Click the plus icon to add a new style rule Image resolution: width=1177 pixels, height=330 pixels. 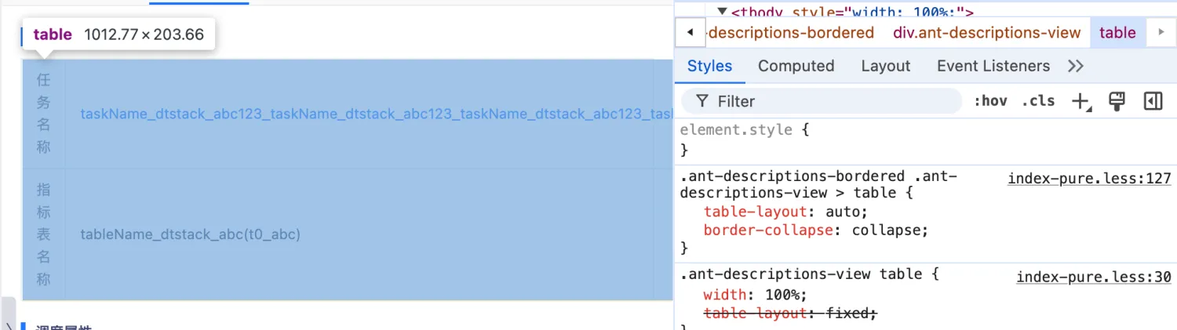point(1081,101)
